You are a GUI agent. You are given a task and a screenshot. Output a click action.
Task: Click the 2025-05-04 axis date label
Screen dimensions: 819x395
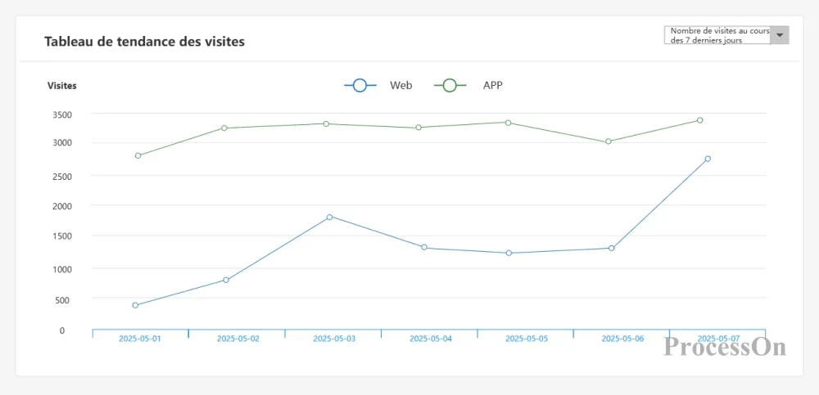click(x=430, y=339)
